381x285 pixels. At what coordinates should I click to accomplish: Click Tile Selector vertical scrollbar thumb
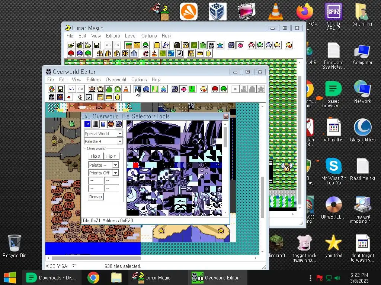[x=225, y=137]
